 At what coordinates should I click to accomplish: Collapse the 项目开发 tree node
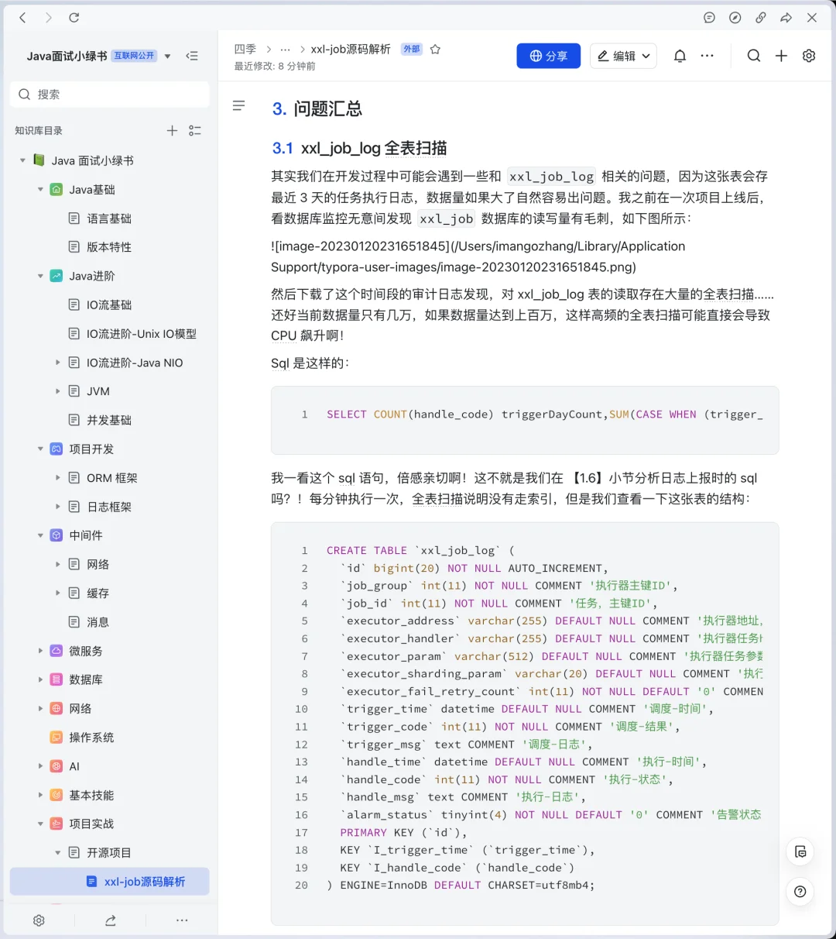40,449
